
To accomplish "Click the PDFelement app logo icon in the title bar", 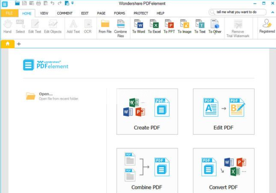I will pos(5,4).
